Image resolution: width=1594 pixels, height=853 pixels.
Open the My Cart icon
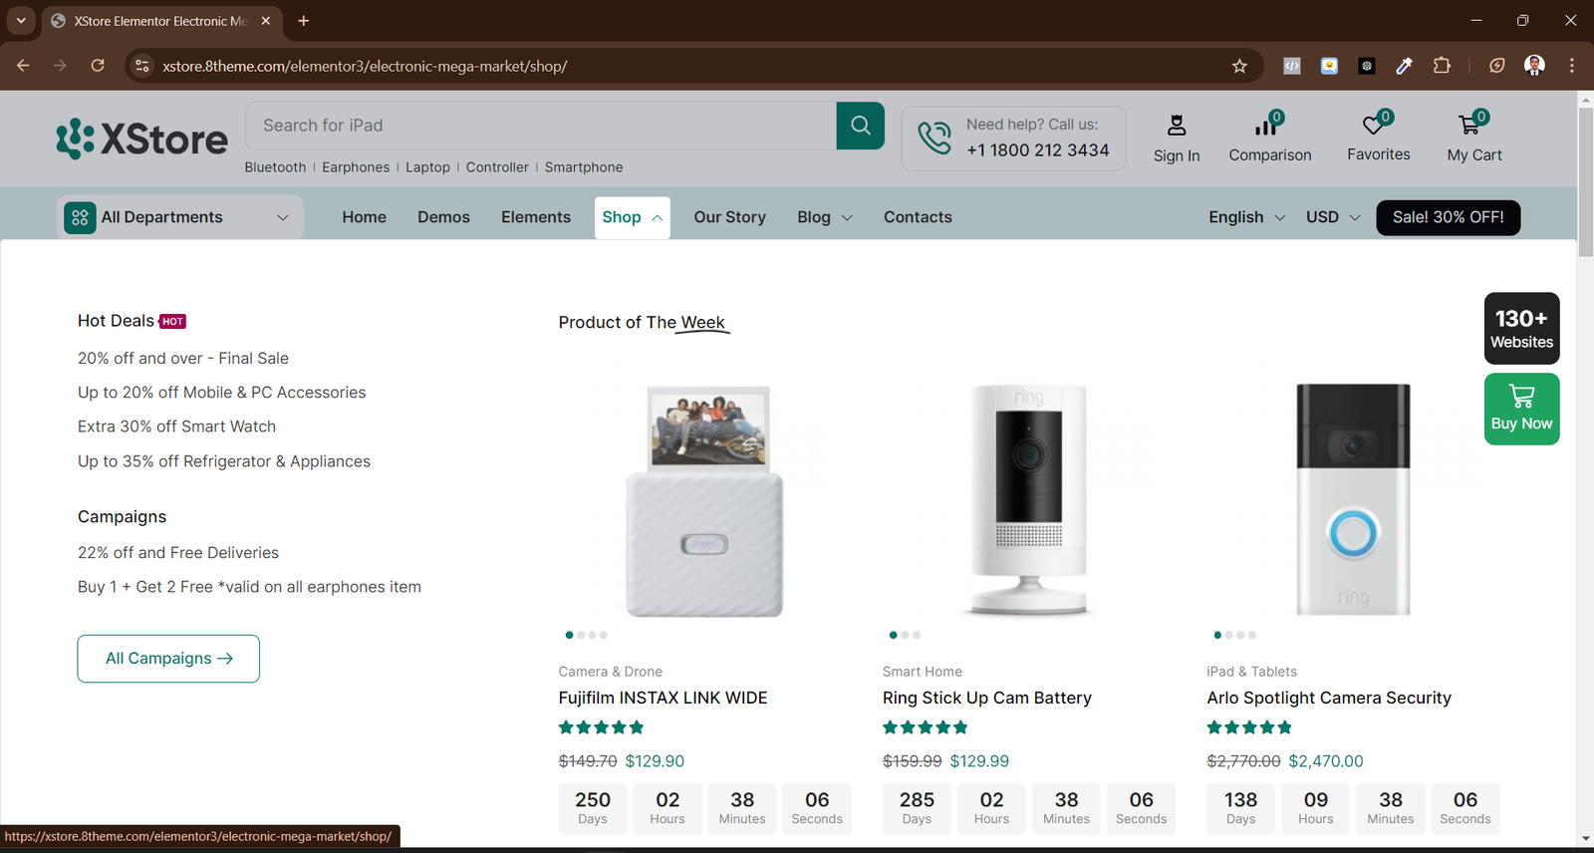coord(1471,126)
